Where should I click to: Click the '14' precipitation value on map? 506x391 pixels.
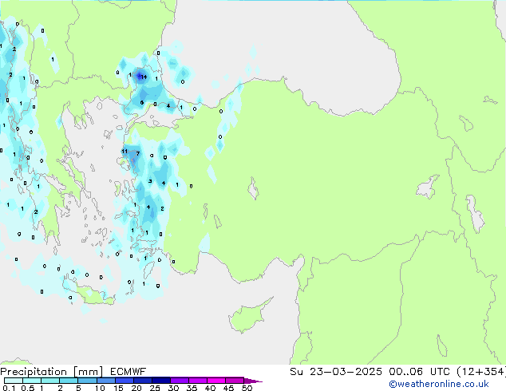tap(144, 77)
